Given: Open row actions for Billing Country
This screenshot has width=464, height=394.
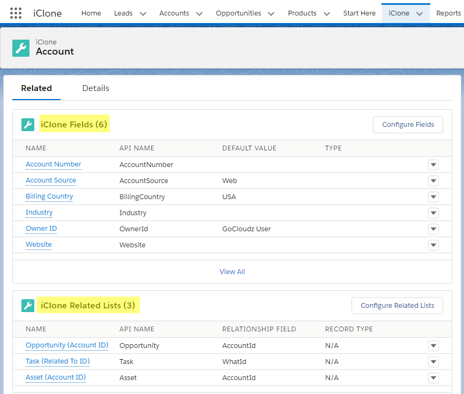Looking at the screenshot, I should click(433, 197).
